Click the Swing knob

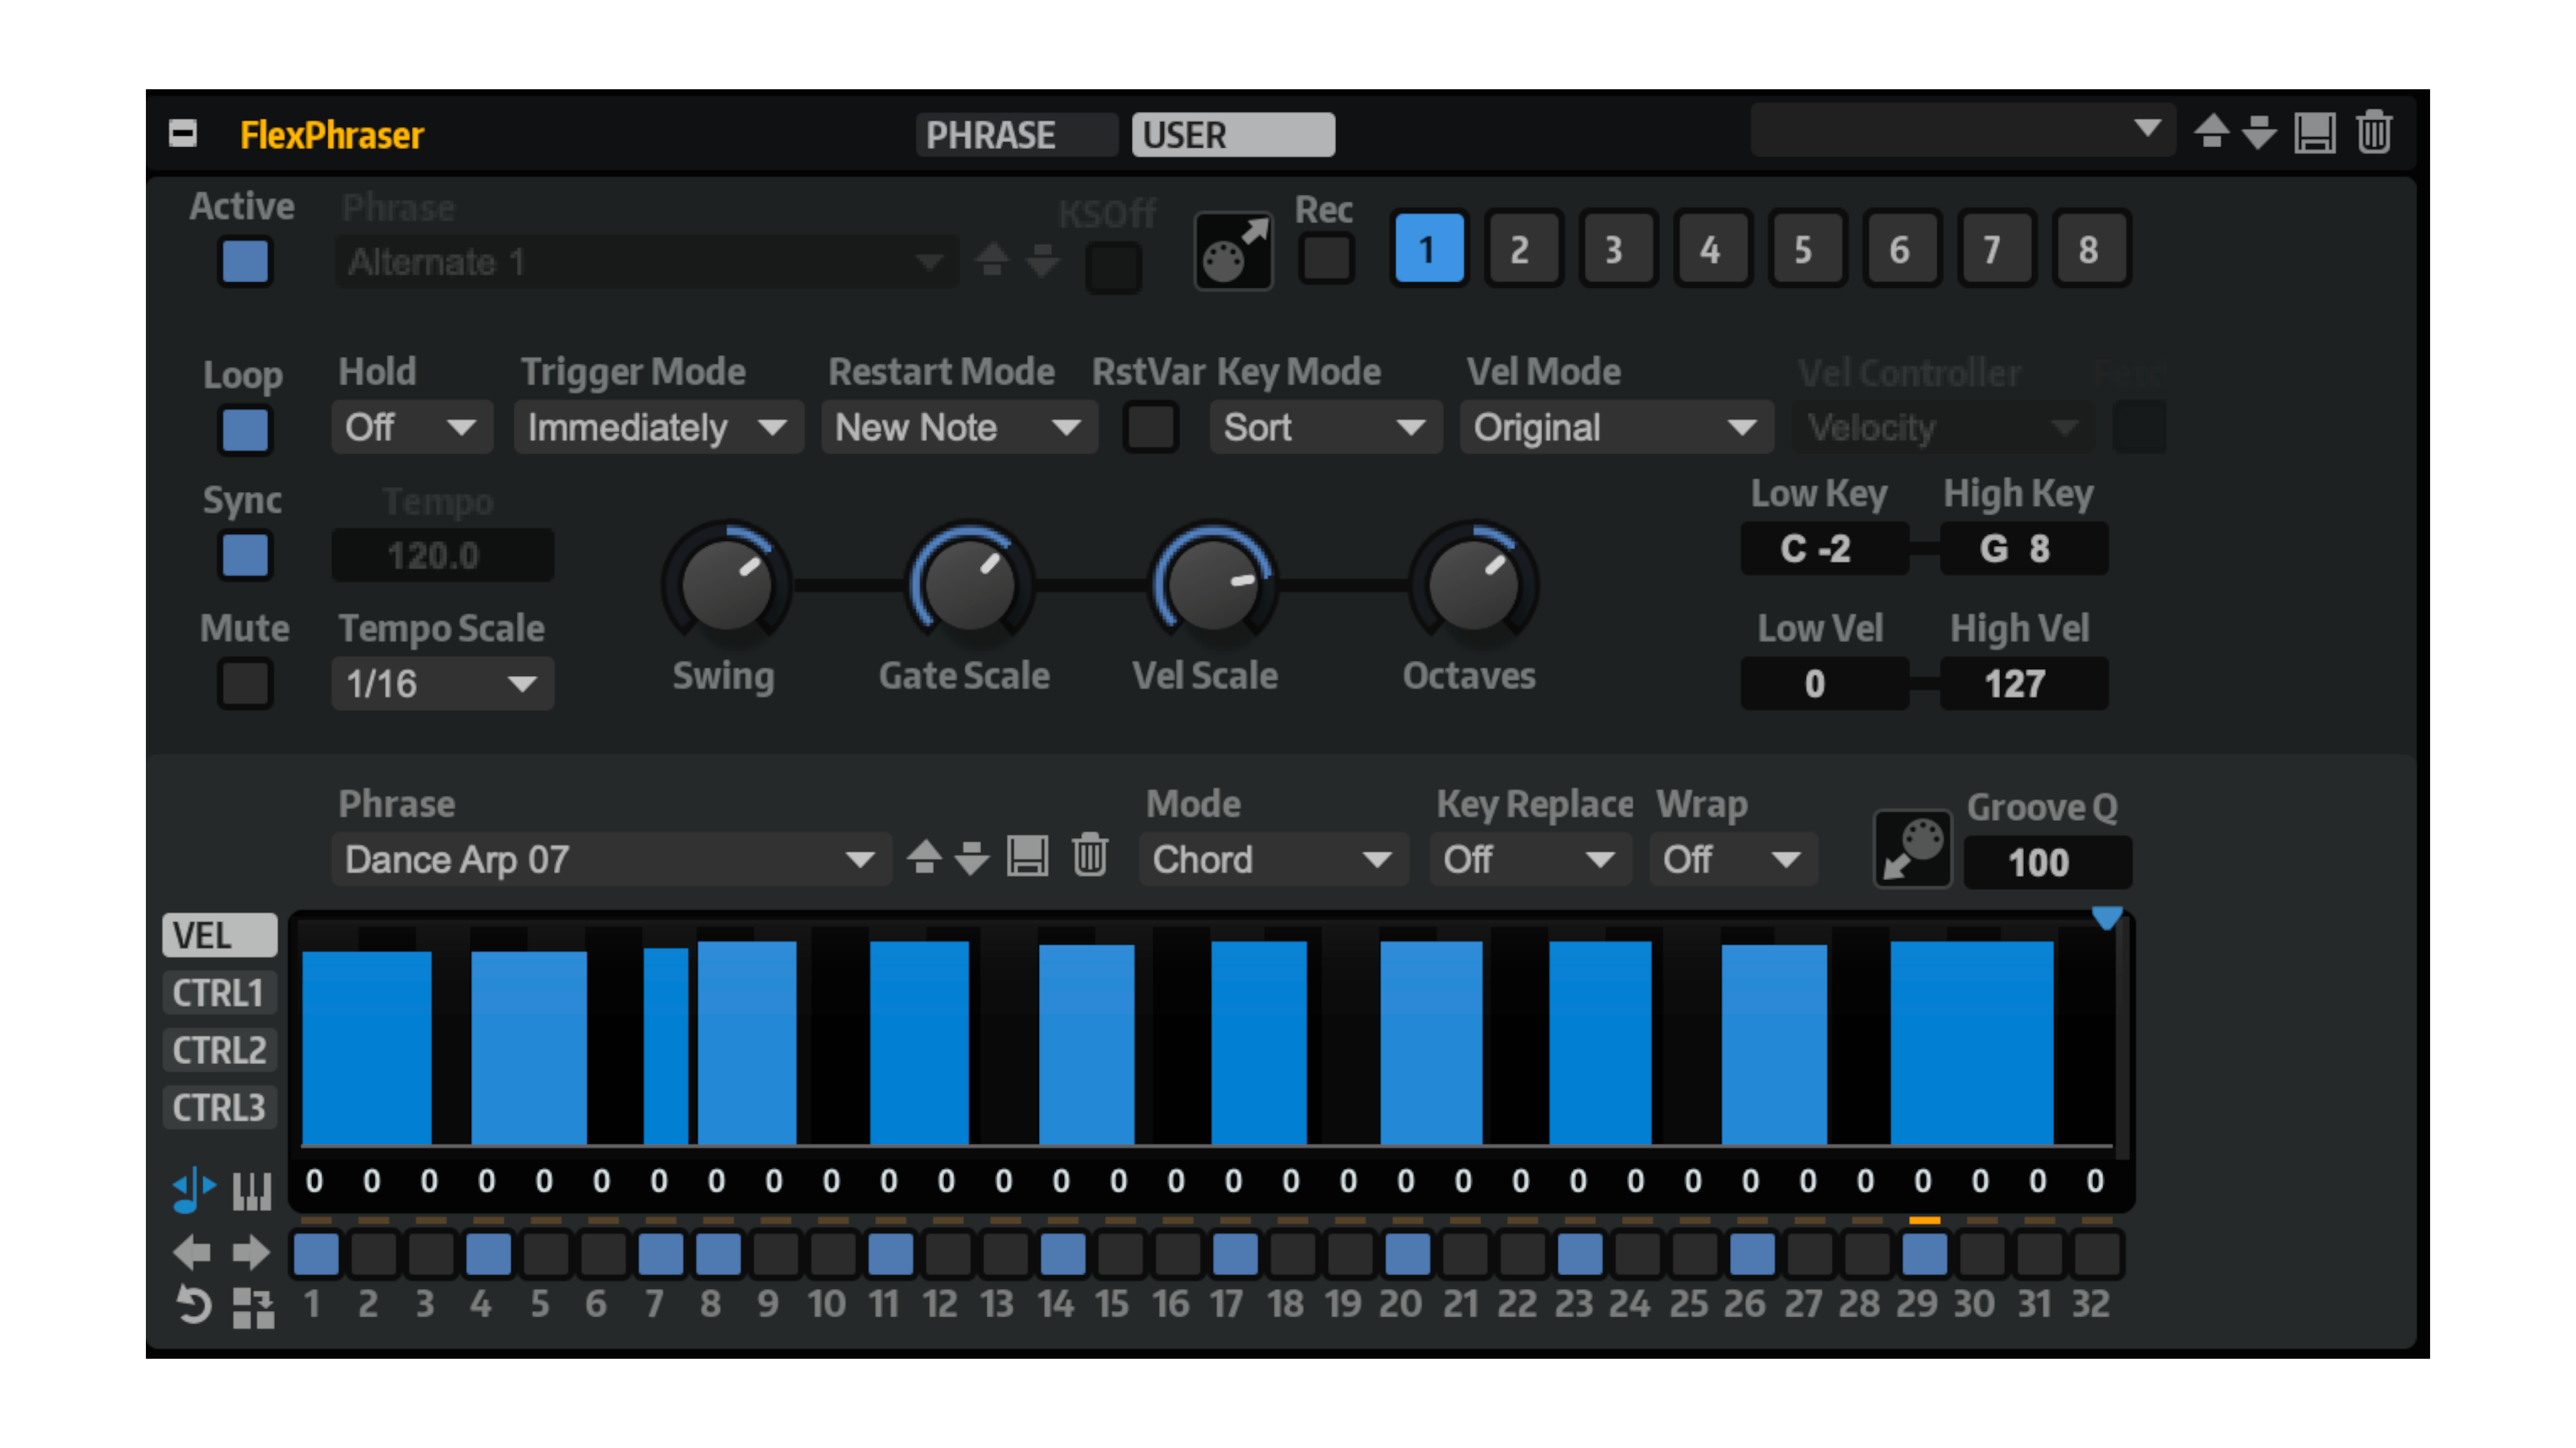(x=727, y=584)
